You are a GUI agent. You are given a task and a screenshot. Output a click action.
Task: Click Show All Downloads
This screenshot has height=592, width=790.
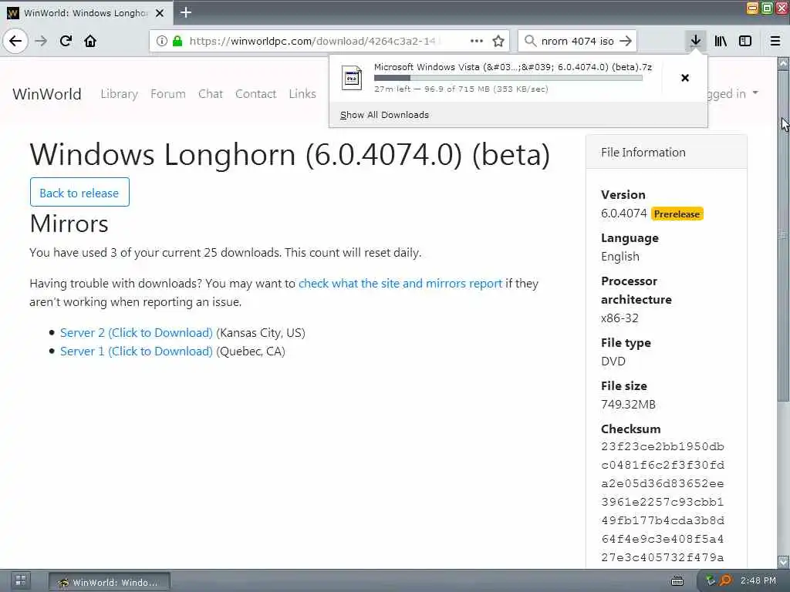coord(384,115)
